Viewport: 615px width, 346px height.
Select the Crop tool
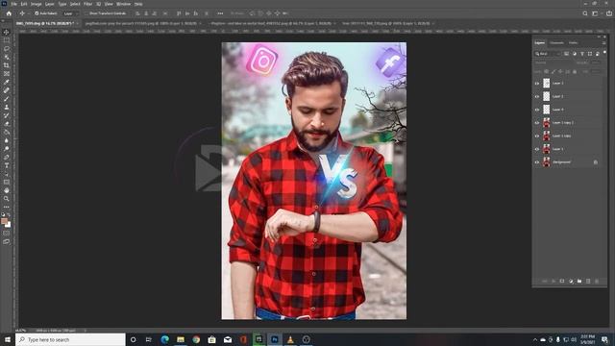[7, 65]
